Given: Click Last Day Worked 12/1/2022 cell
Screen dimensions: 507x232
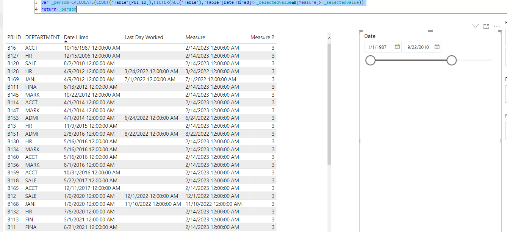Looking at the screenshot, I should [151, 196].
